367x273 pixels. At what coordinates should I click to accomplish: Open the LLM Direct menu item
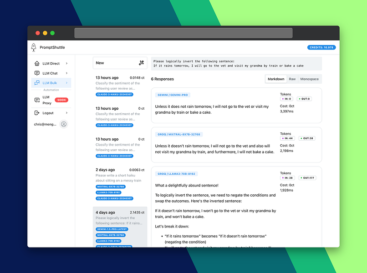51,63
